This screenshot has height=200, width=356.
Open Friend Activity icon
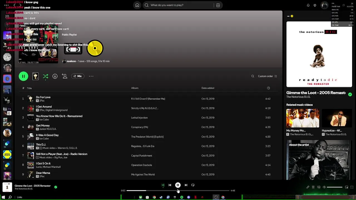315,5
